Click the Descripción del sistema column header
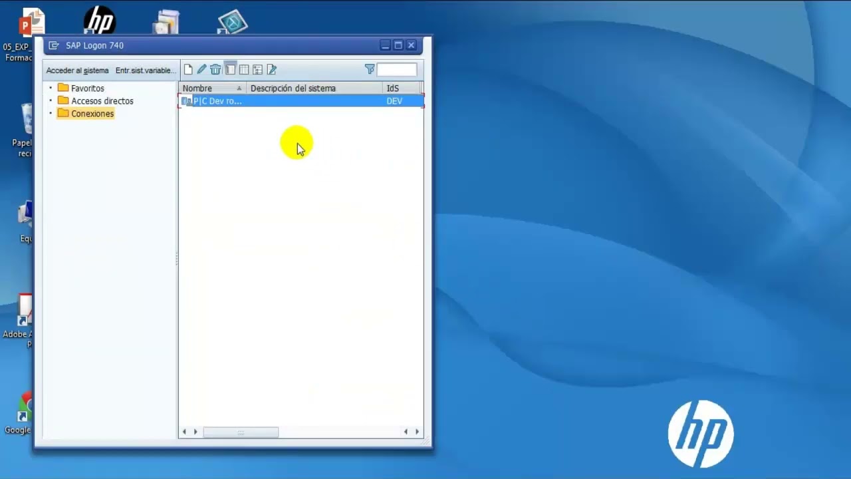851x479 pixels. tap(314, 88)
